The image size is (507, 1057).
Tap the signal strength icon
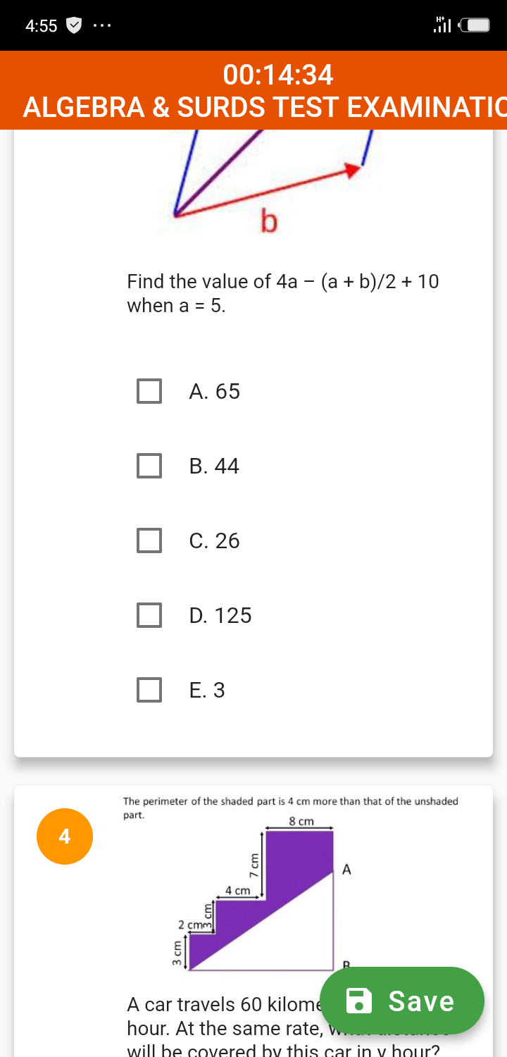point(442,26)
